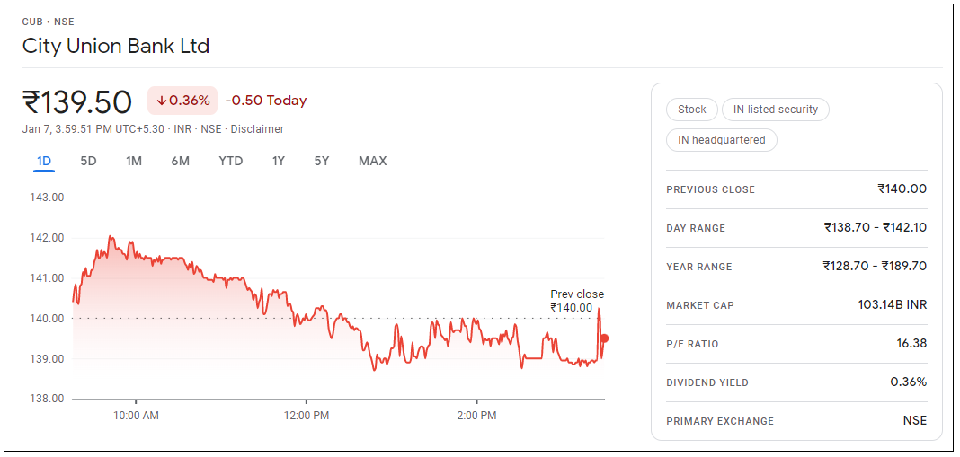
Task: Click the DAY RANGE label
Action: coord(696,228)
